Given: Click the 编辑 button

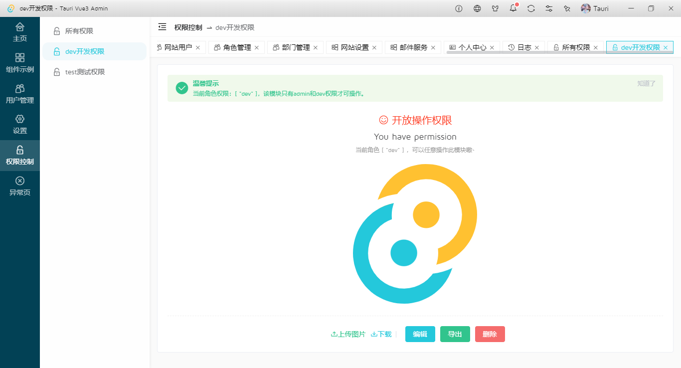Looking at the screenshot, I should 420,334.
